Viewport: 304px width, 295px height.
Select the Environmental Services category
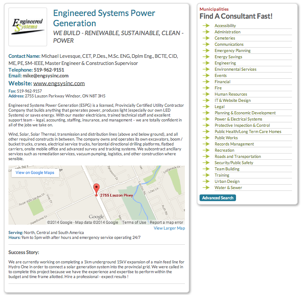click(x=236, y=69)
